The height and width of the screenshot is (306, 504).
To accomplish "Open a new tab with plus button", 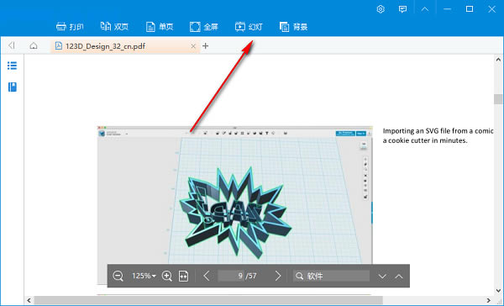I will 206,46.
